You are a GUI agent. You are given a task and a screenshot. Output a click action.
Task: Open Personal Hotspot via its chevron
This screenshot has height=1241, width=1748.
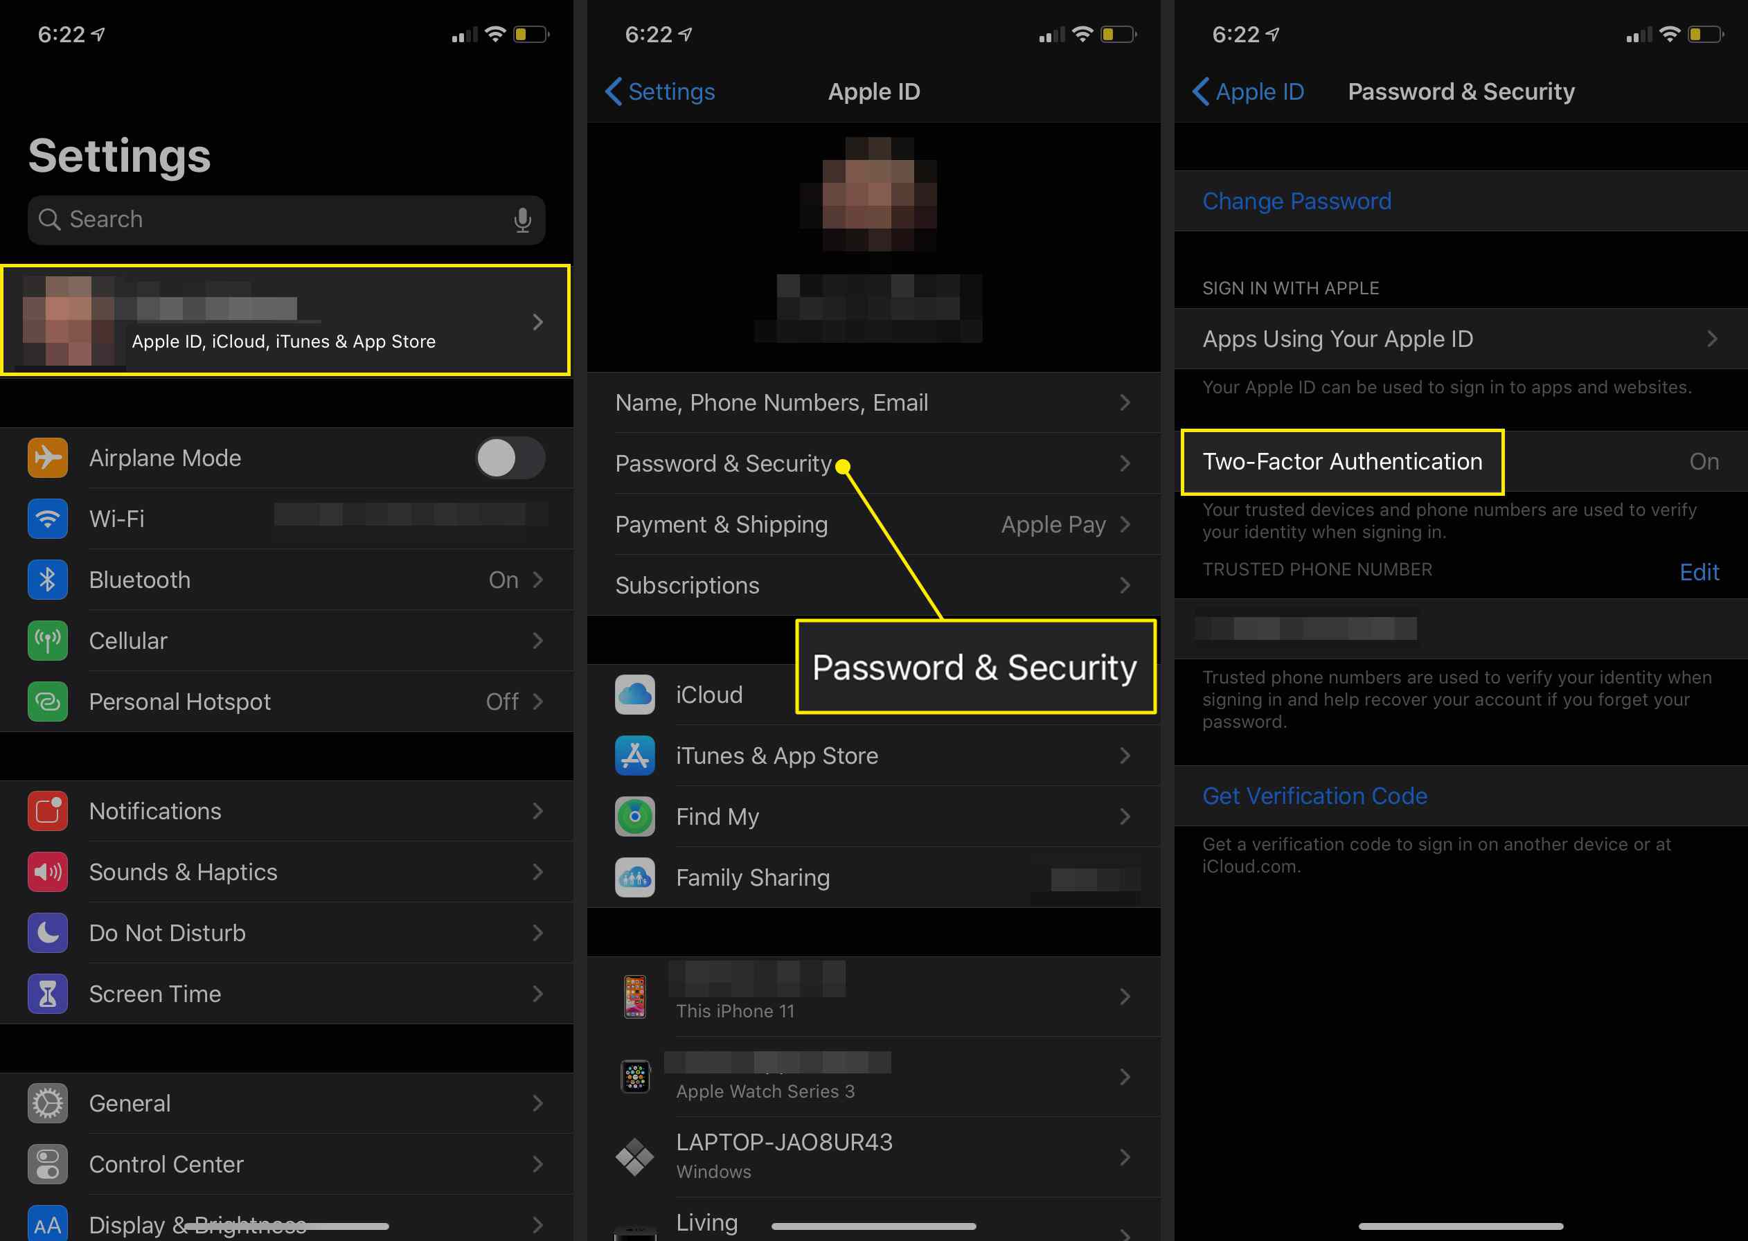point(538,702)
